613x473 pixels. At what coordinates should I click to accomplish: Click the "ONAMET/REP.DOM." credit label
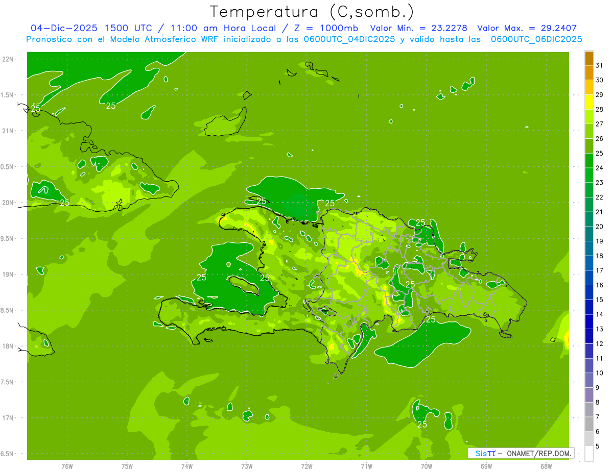pos(539,453)
